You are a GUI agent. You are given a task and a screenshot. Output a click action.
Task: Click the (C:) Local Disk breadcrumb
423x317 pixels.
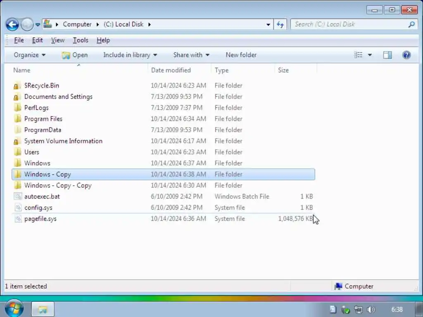click(124, 24)
